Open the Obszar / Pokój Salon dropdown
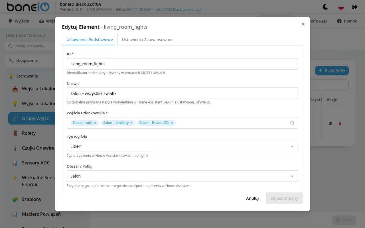Image resolution: width=365 pixels, height=228 pixels. pyautogui.click(x=182, y=176)
